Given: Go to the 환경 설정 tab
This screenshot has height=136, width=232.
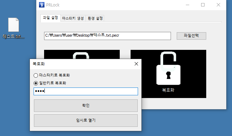Looking at the screenshot, I should tap(95, 18).
